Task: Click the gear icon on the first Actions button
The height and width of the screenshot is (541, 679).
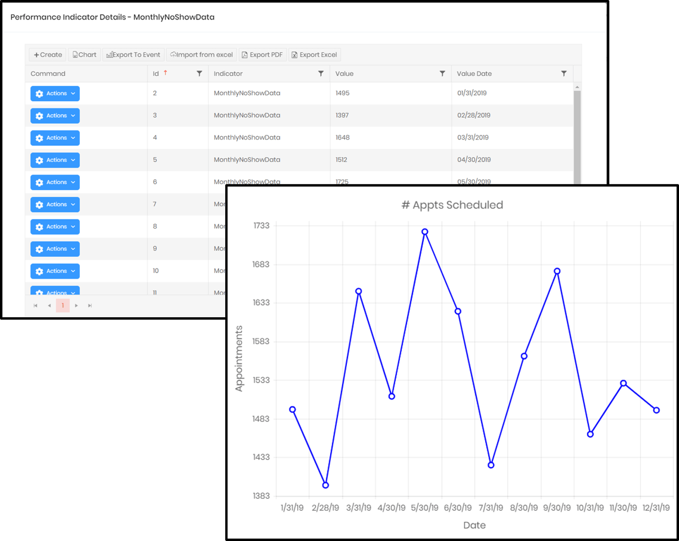Action: 39,93
